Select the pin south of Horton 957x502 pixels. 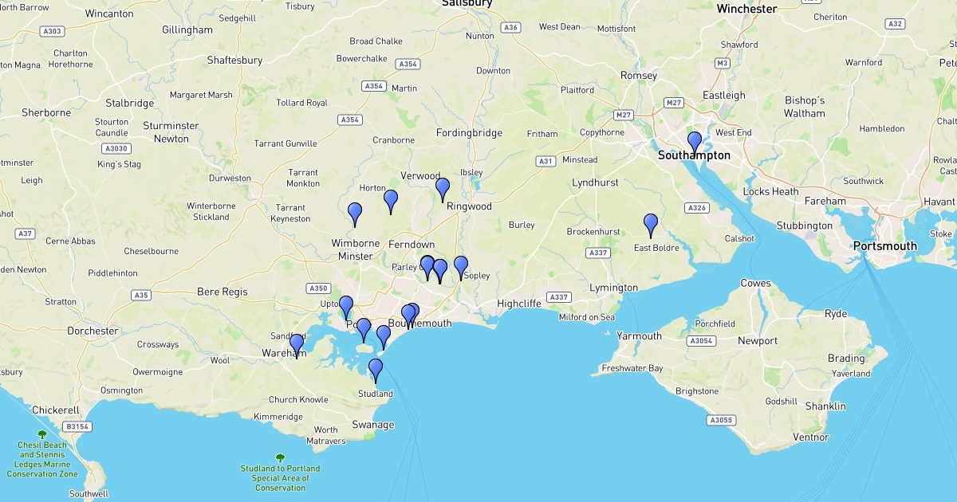point(391,202)
